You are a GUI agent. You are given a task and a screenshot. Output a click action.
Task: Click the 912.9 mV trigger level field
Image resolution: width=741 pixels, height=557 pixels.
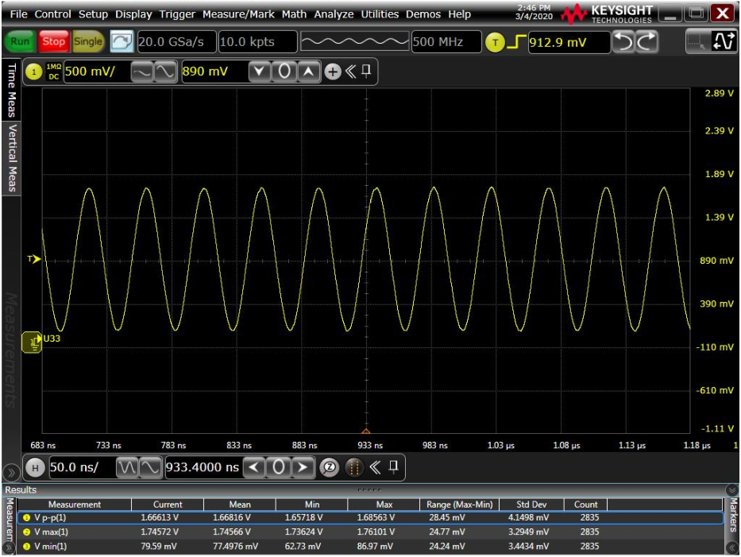569,43
